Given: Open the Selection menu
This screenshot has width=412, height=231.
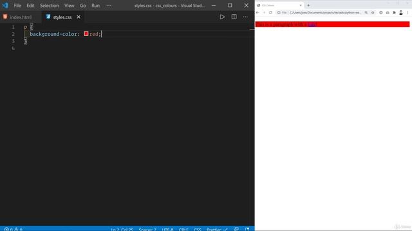Looking at the screenshot, I should [49, 6].
